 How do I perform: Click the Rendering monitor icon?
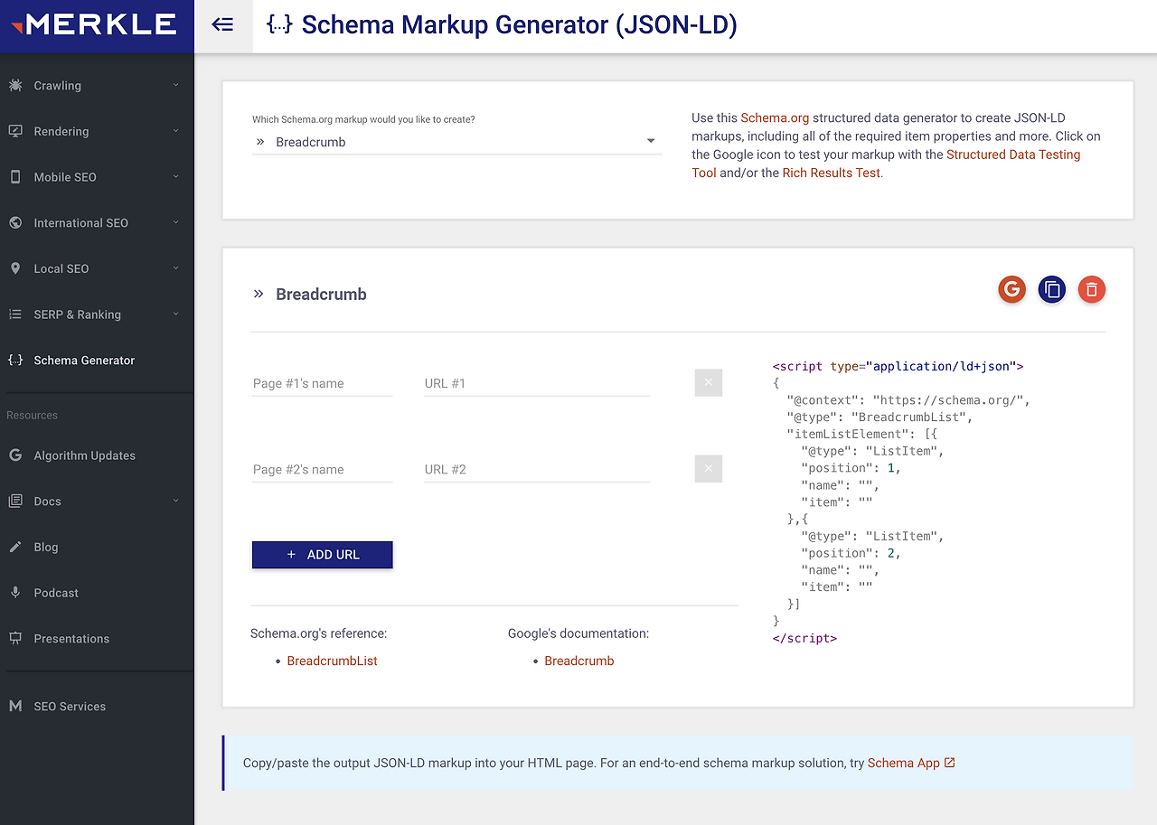pos(15,131)
